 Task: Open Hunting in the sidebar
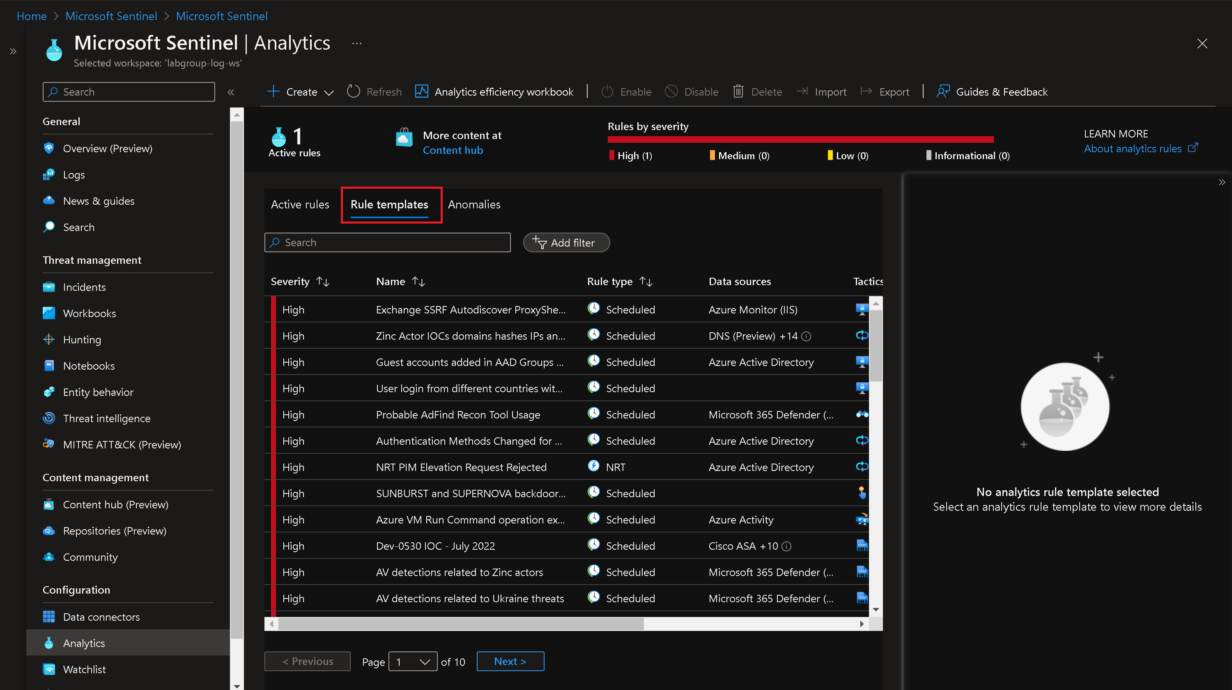82,339
